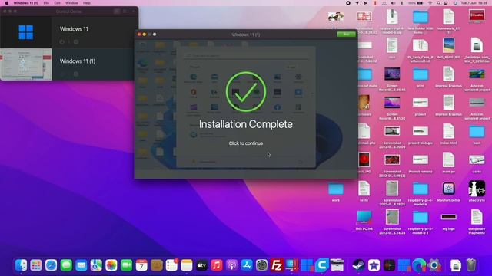Open the Apple menu
The height and width of the screenshot is (276, 492).
(x=6, y=3)
